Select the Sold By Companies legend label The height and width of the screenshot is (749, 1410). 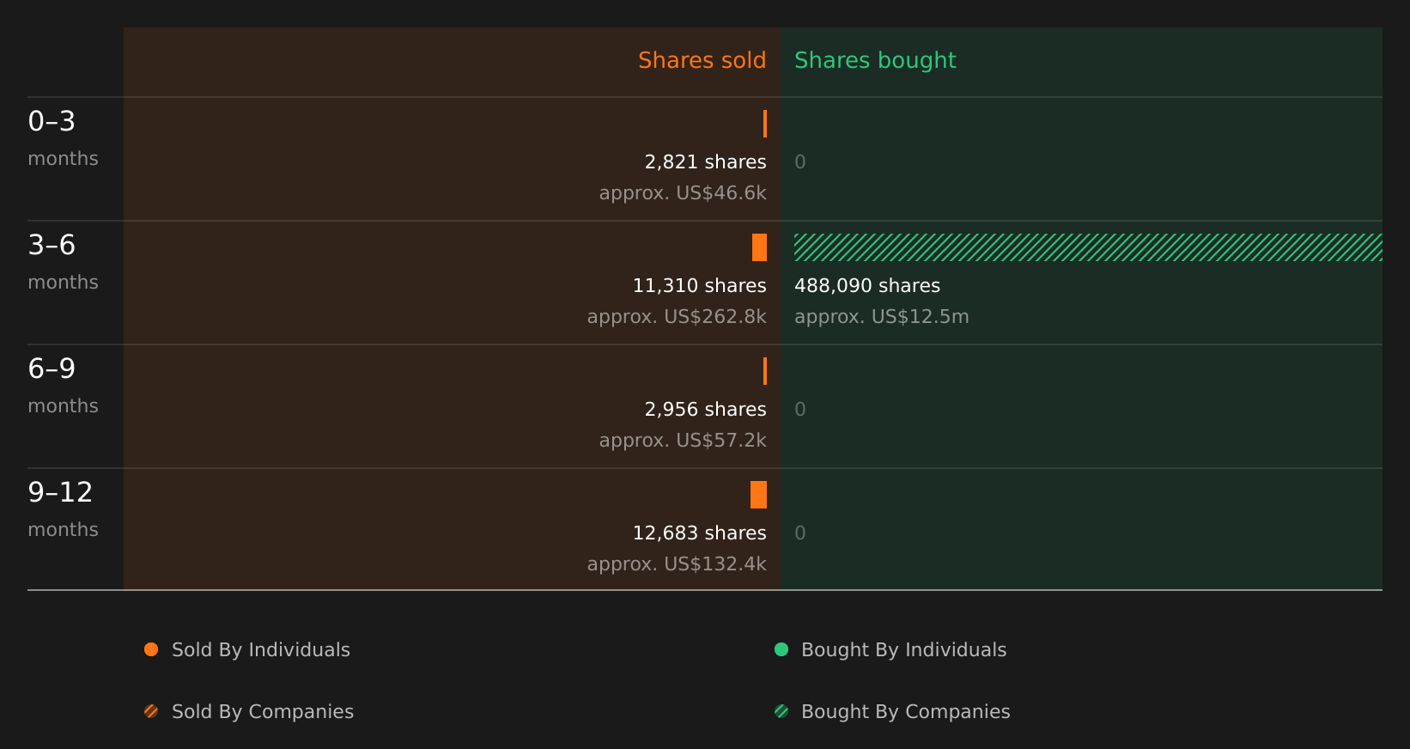[263, 712]
